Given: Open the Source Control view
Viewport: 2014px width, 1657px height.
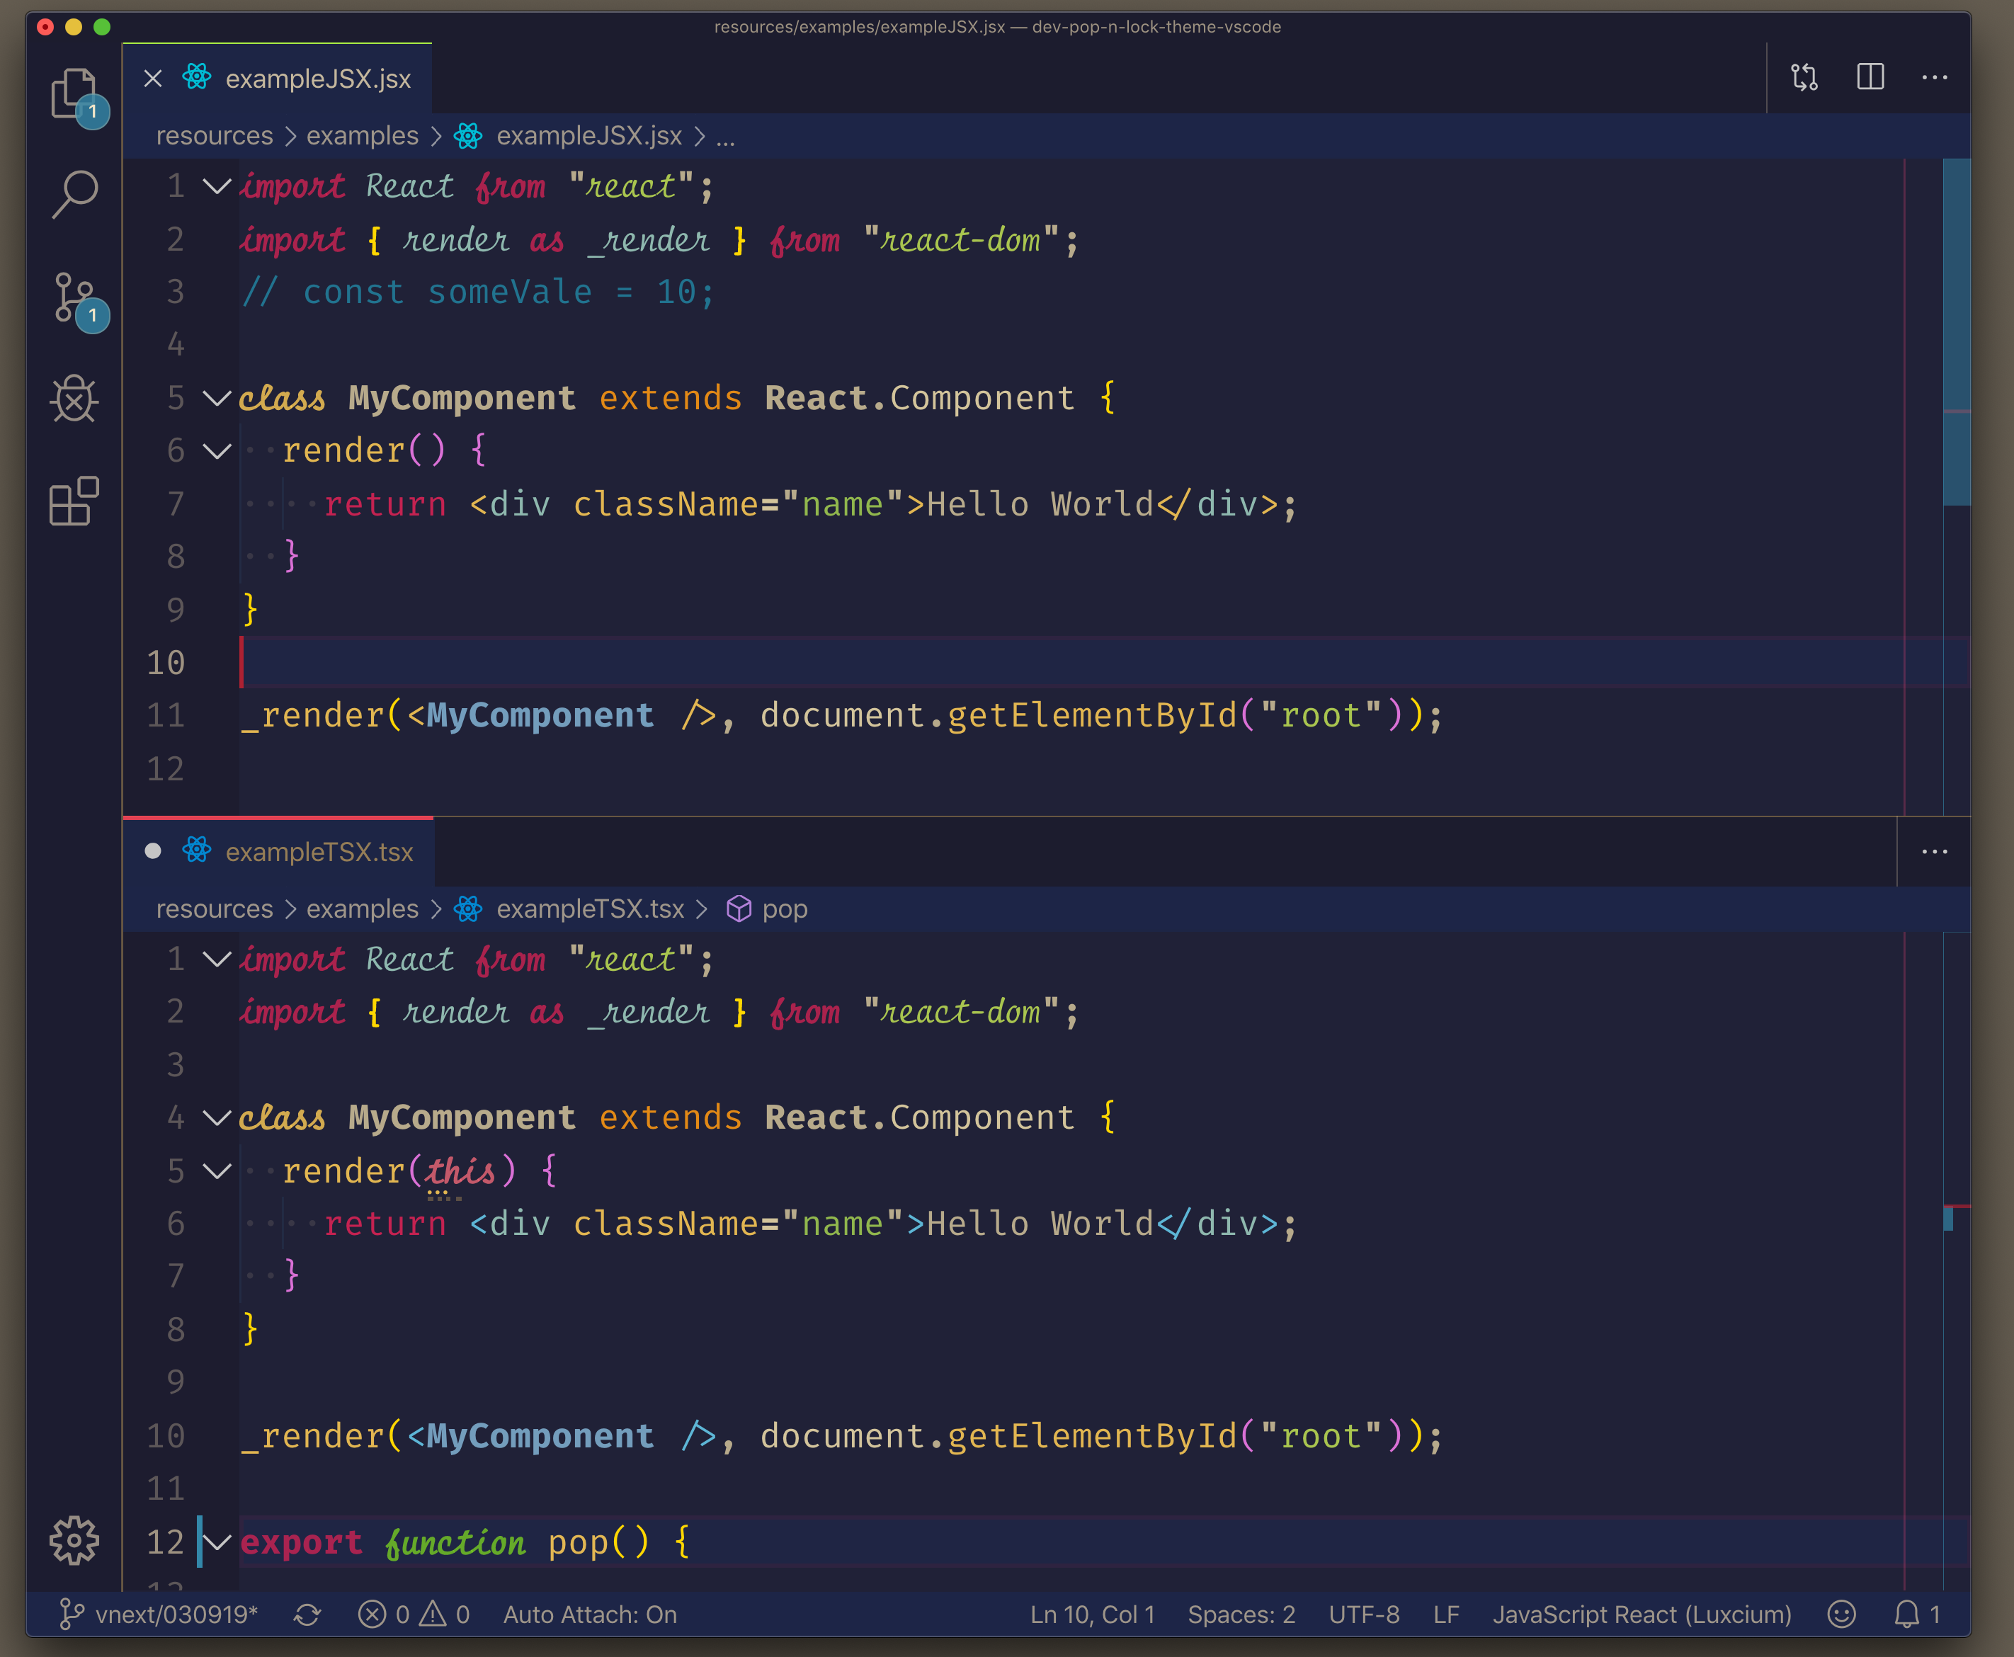Looking at the screenshot, I should pyautogui.click(x=74, y=298).
